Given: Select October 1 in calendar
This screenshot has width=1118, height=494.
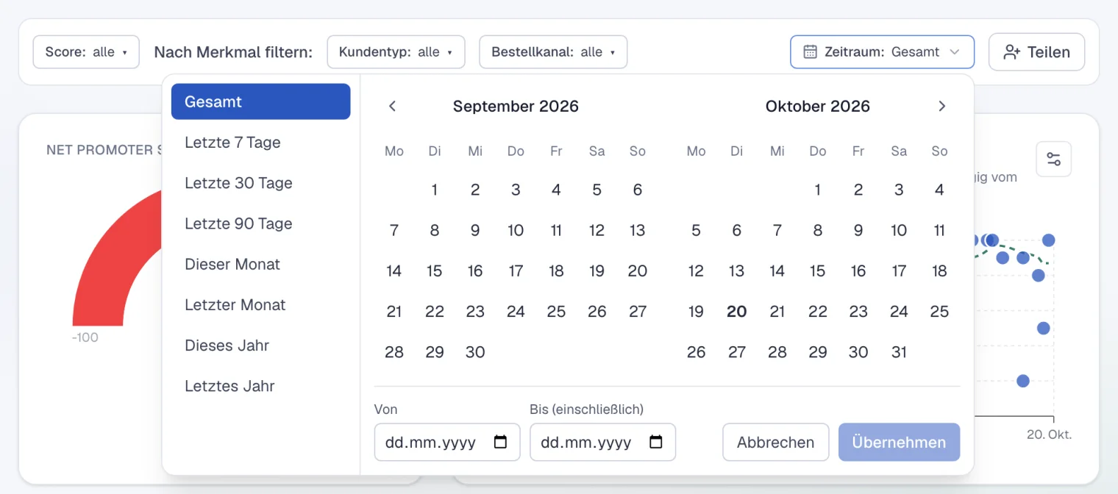Looking at the screenshot, I should coord(818,190).
